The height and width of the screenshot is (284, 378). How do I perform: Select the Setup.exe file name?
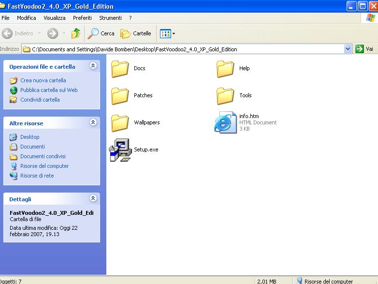(x=146, y=149)
